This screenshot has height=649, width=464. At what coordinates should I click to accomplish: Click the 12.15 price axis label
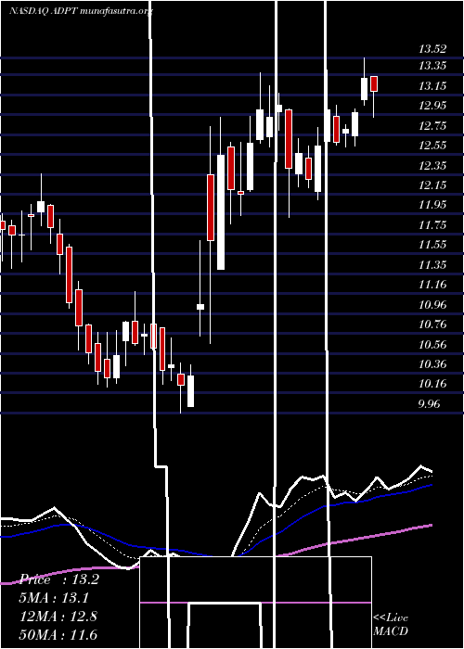[432, 185]
